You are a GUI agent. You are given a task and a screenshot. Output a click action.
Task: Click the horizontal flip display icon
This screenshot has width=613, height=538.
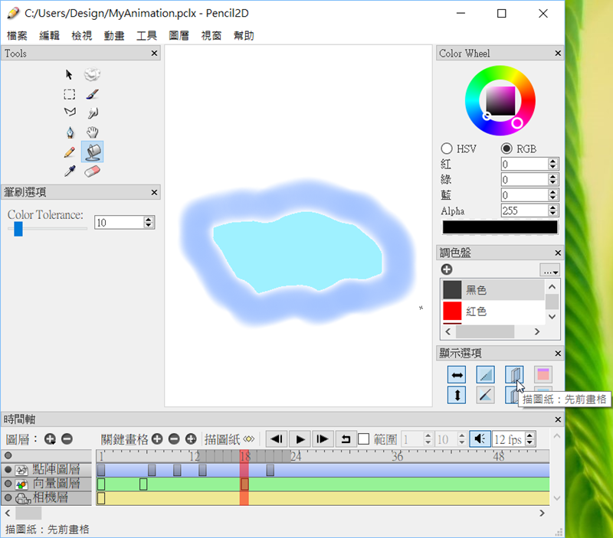457,375
